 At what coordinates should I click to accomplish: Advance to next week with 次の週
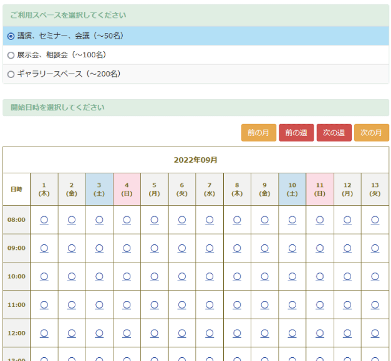click(x=334, y=133)
